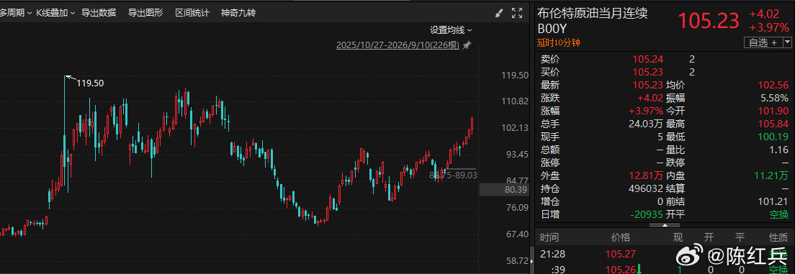Viewport: 795px width, 274px height.
Task: Select the drawing brush tool icon
Action: tap(500, 13)
